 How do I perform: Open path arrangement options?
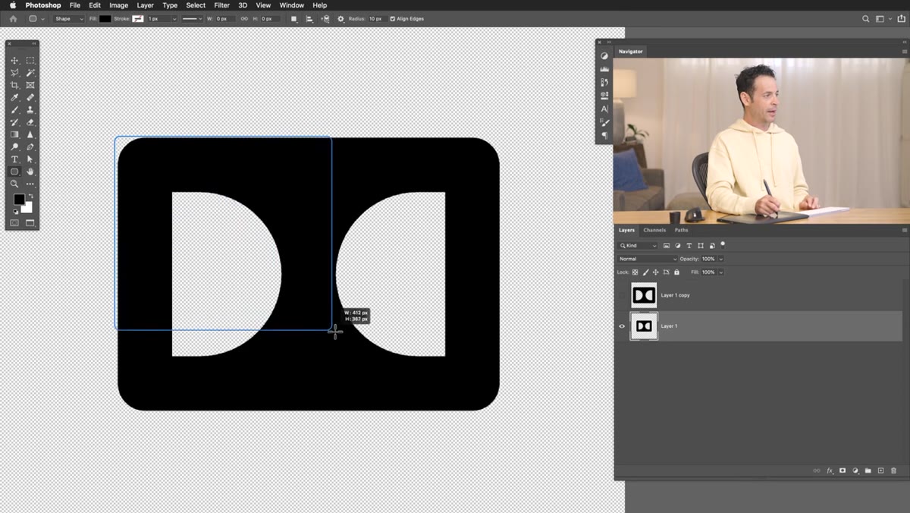click(x=325, y=18)
